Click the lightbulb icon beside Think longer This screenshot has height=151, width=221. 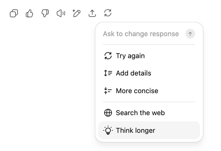[x=108, y=130]
